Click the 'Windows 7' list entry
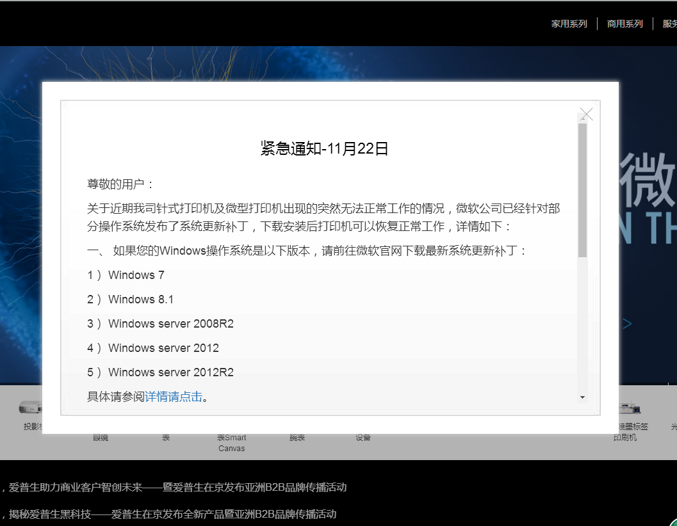 click(126, 275)
